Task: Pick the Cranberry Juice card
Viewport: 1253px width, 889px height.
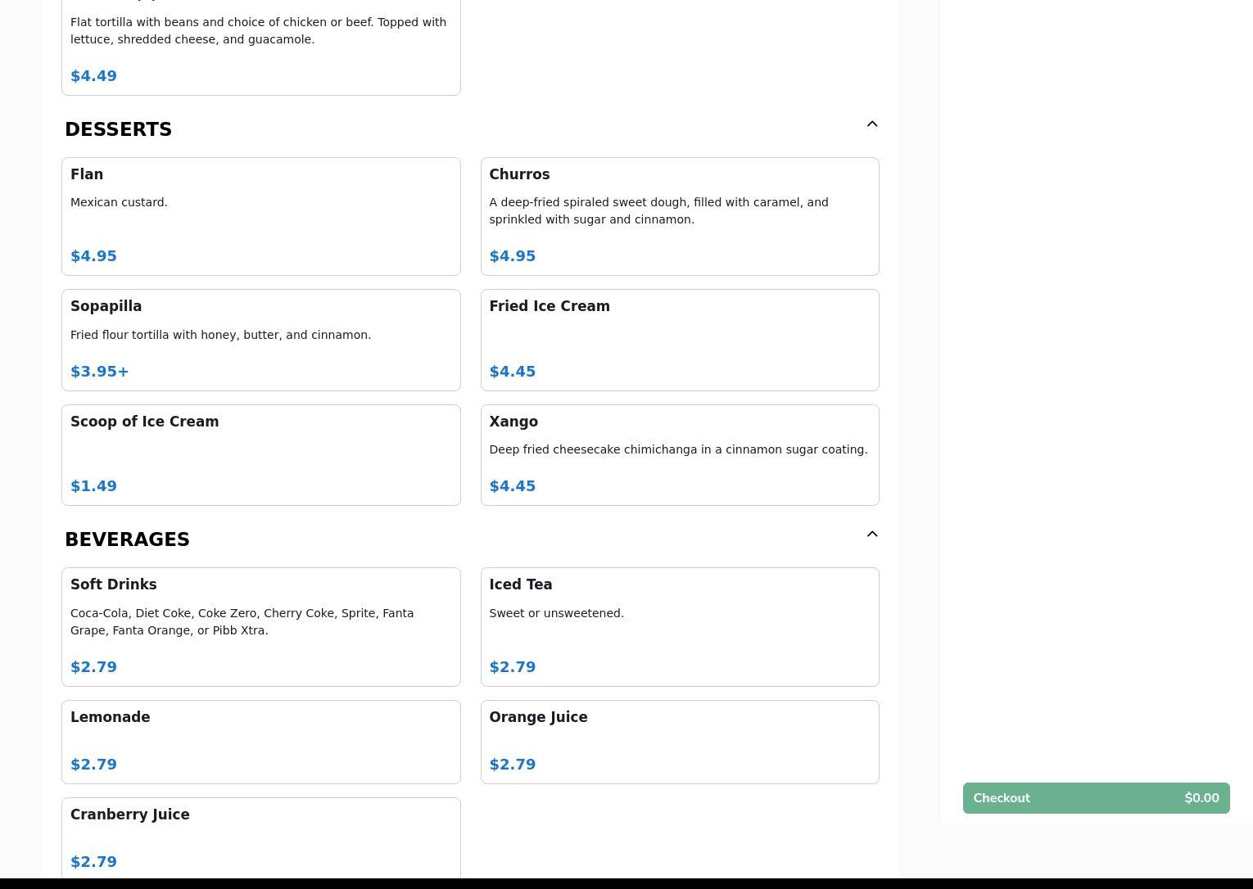Action: pyautogui.click(x=261, y=838)
